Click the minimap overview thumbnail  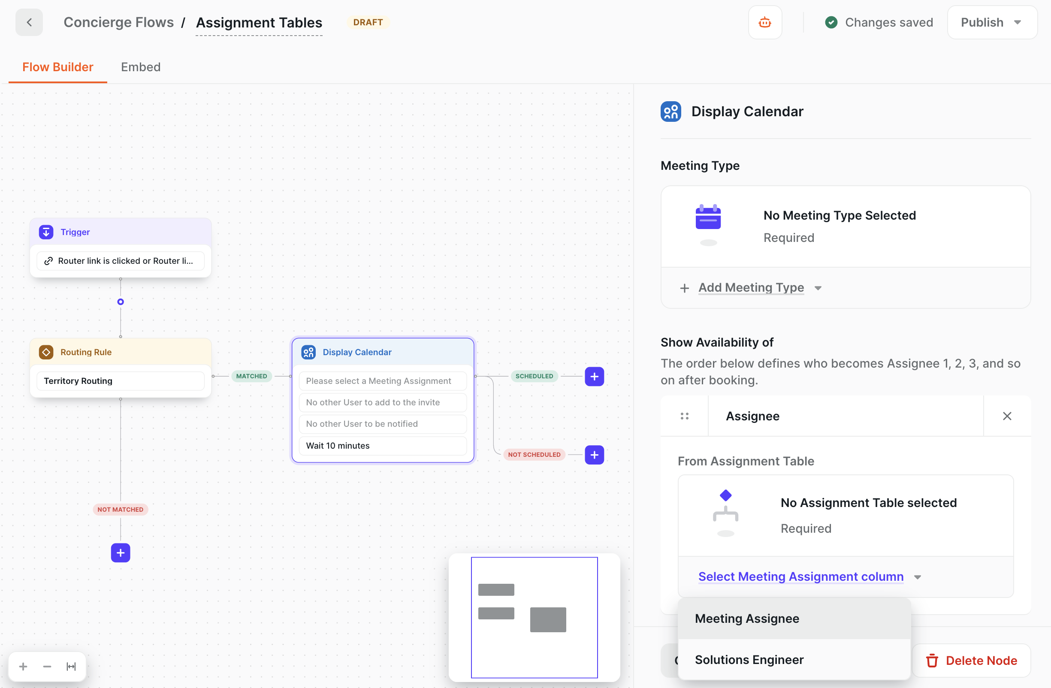click(x=535, y=617)
